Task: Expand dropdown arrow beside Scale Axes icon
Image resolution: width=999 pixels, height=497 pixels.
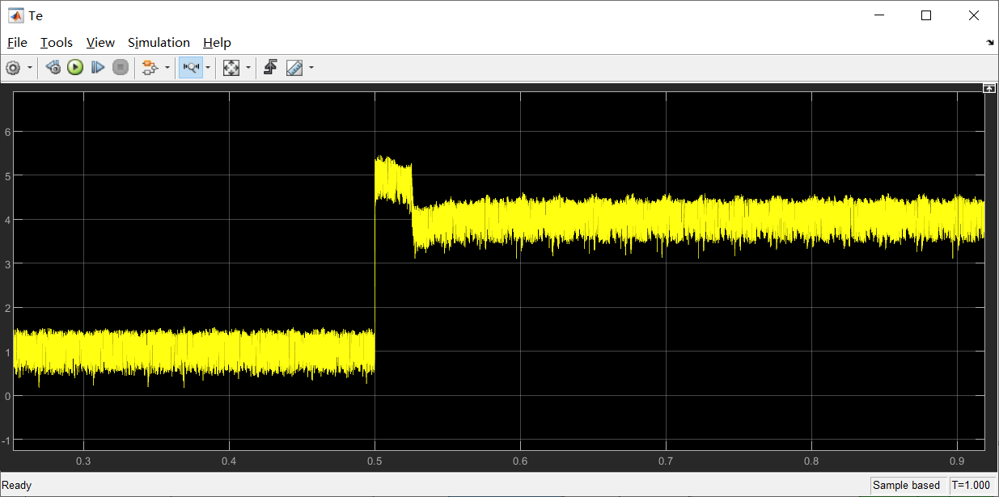Action: point(248,68)
